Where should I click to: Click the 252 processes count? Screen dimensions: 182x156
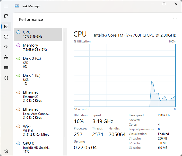pos(78,134)
